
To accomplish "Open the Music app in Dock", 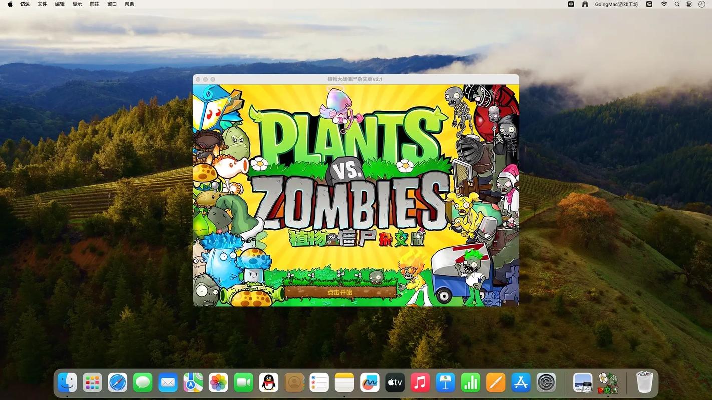I will [420, 383].
